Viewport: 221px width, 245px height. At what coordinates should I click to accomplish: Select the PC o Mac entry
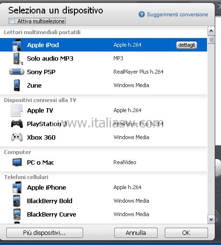click(40, 162)
